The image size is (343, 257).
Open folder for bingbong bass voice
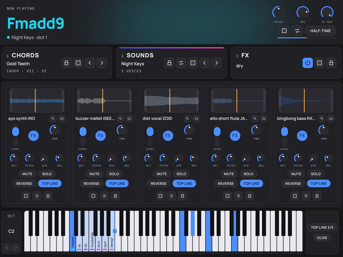tap(331, 118)
